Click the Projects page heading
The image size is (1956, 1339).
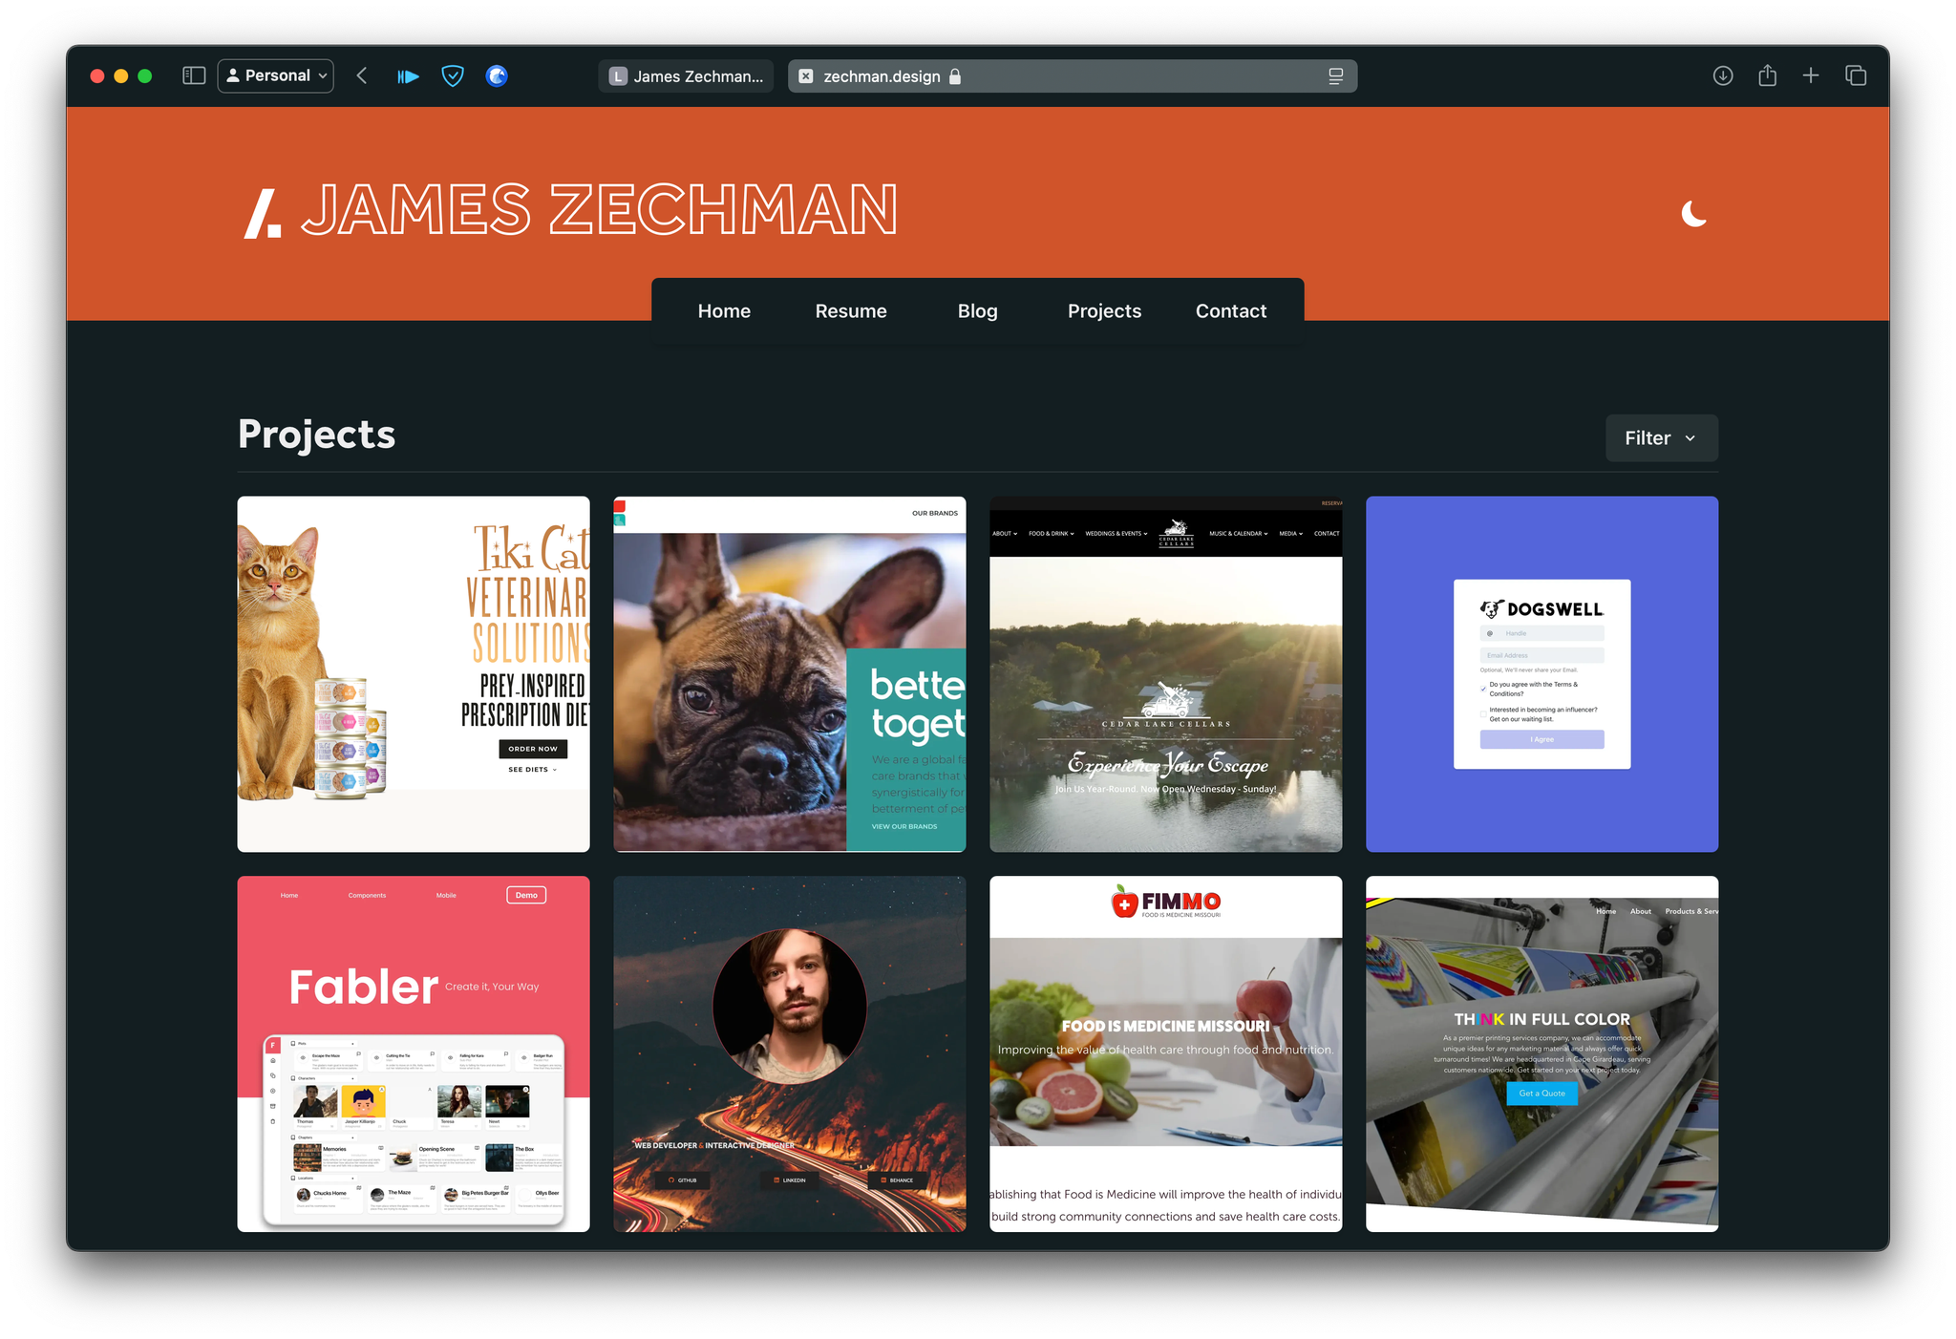pos(316,435)
